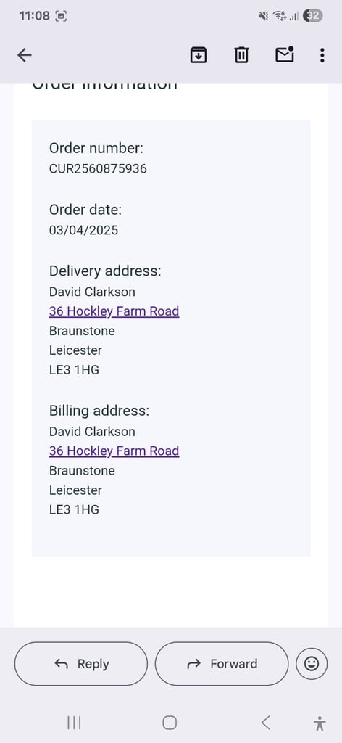Screen dimensions: 342x743
Task: Tap the Wi-Fi status icon
Action: [279, 16]
